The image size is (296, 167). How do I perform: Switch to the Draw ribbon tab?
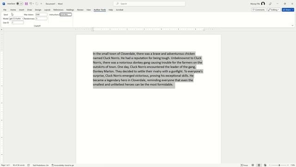click(x=30, y=10)
